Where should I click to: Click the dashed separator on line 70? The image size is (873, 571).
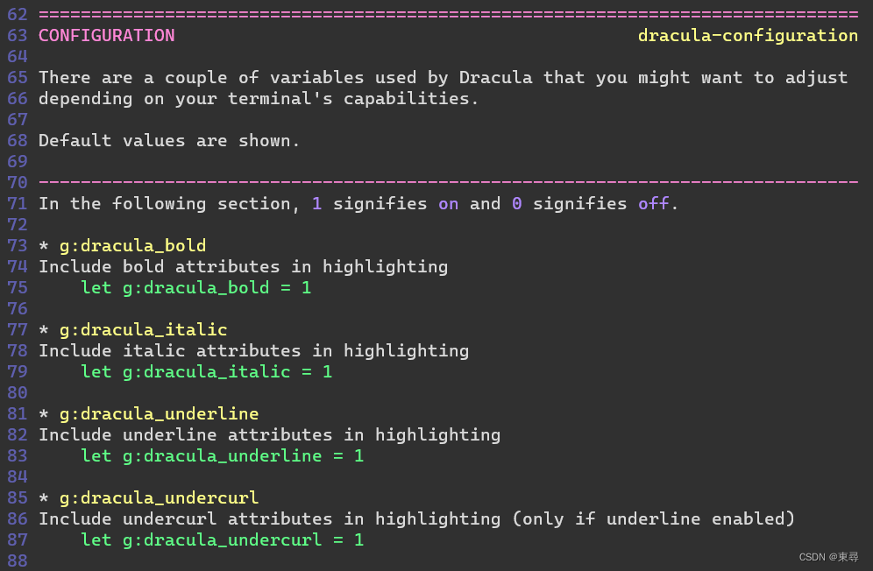[x=448, y=182]
